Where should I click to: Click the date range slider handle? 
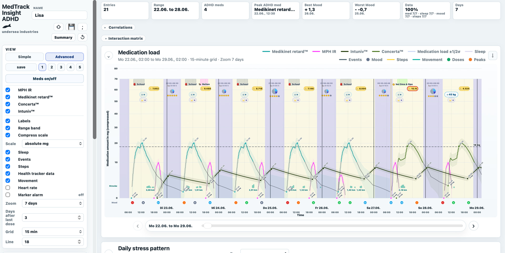tap(208, 226)
